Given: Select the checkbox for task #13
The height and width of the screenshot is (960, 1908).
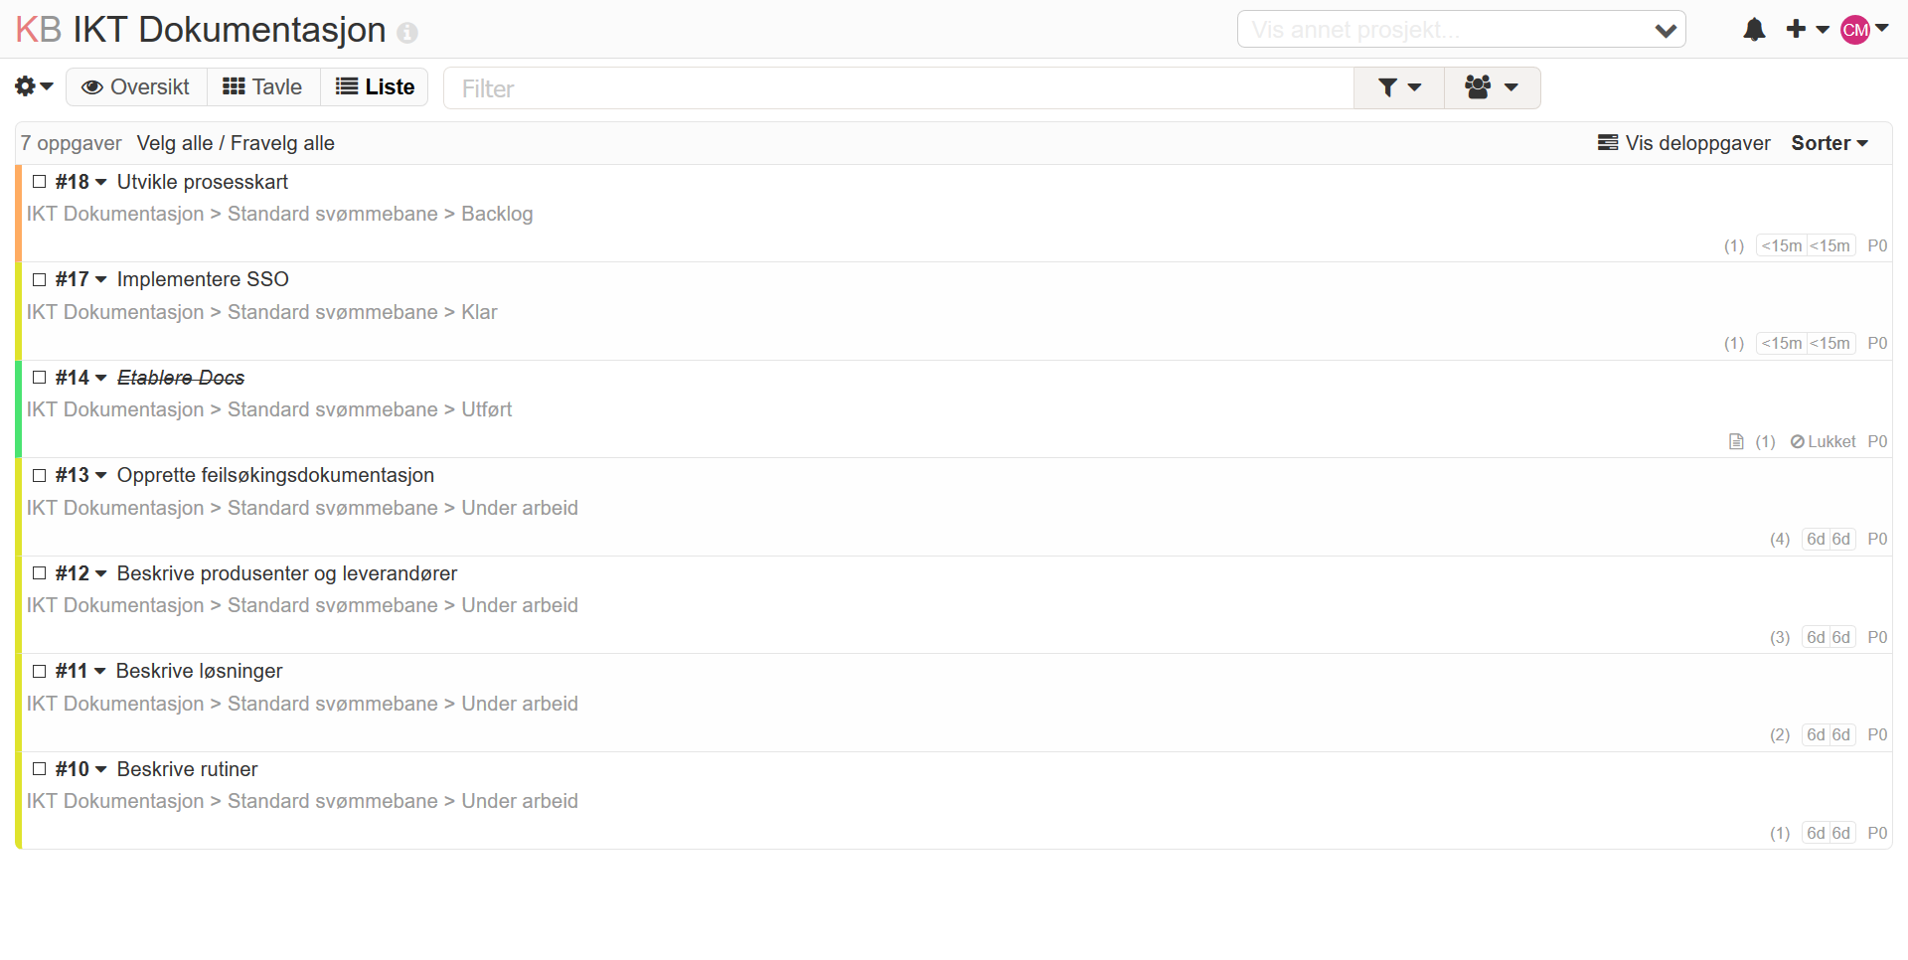Looking at the screenshot, I should click(40, 476).
